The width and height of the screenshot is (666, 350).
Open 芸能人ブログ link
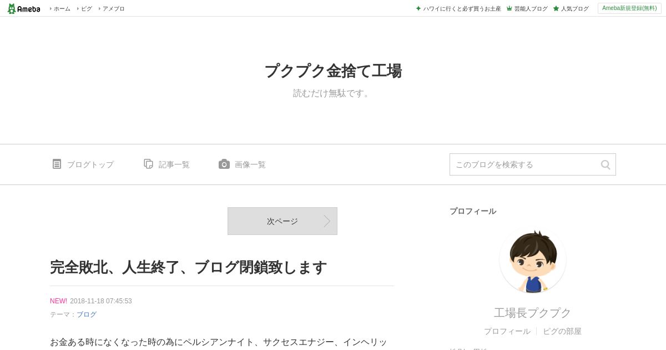pos(531,8)
